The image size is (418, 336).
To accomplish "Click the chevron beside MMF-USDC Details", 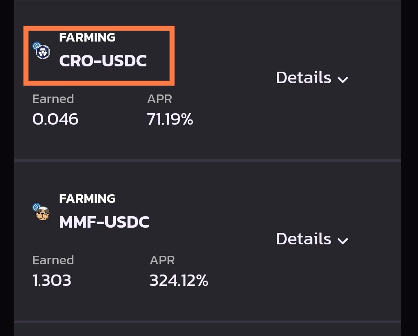I will [343, 241].
